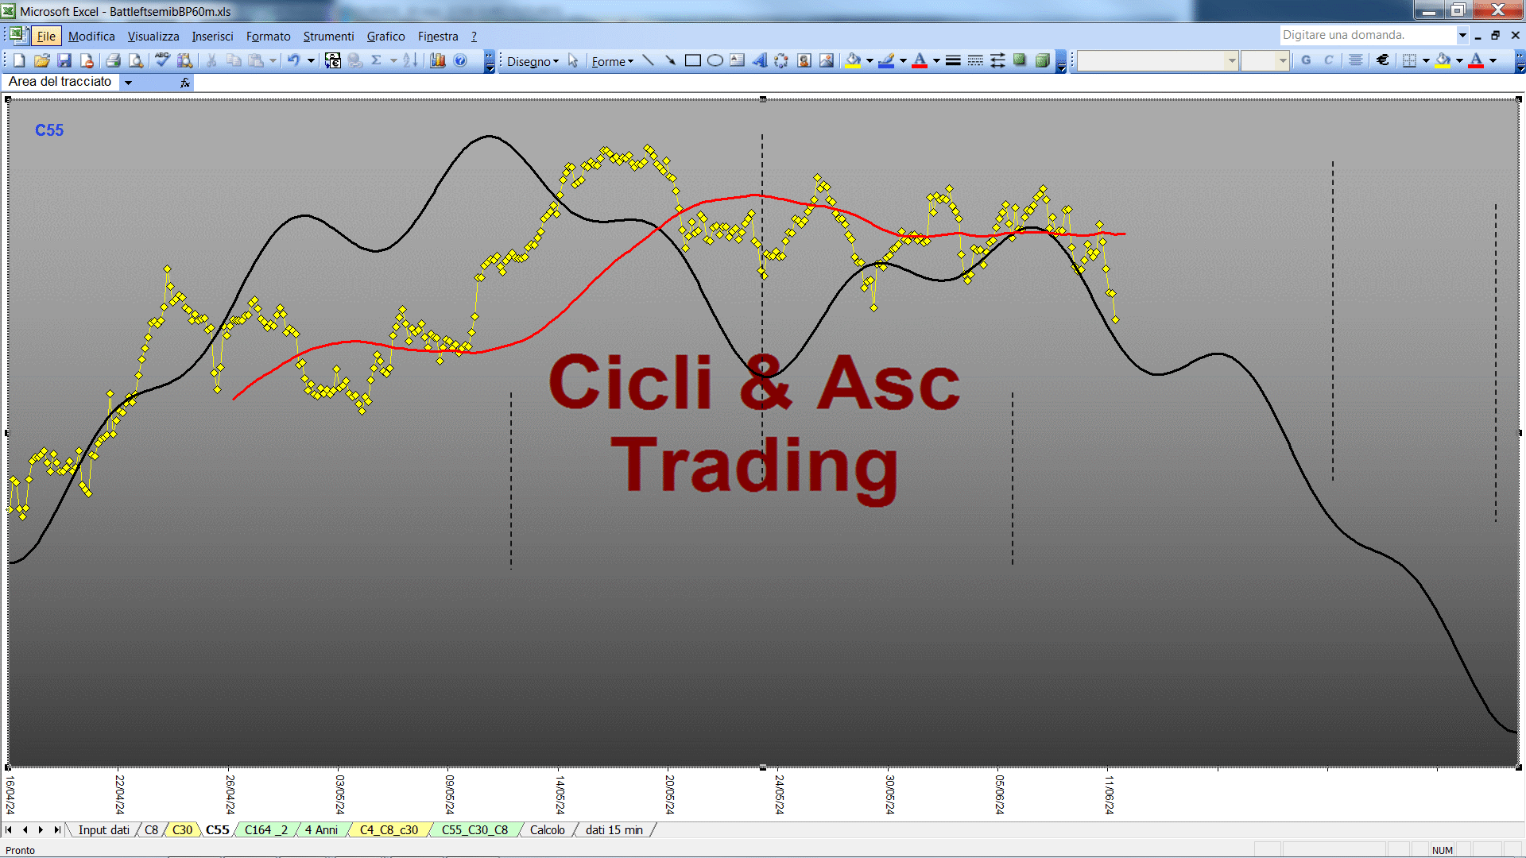Insert a Text Box
This screenshot has height=858, width=1526.
pos(738,60)
